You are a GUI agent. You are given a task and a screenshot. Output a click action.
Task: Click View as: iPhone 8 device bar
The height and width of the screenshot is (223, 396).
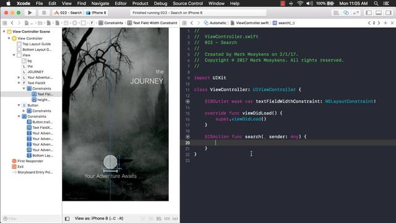[99, 219]
